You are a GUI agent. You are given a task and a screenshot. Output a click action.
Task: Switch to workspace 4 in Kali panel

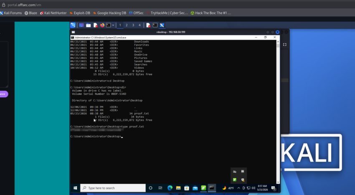(139, 25)
